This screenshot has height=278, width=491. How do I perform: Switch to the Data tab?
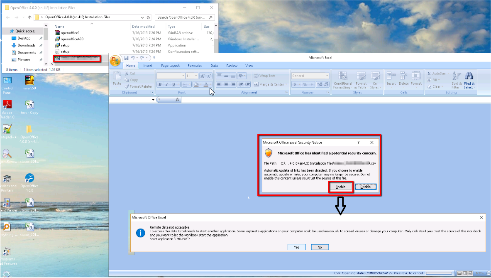coord(214,66)
